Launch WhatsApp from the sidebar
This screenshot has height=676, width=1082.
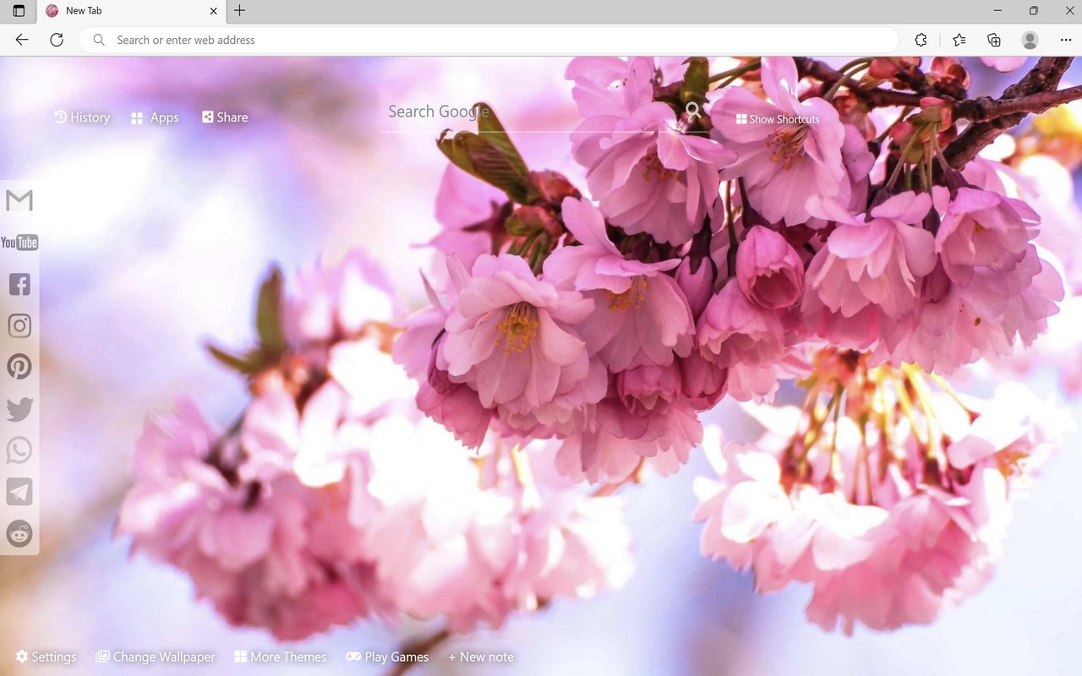coord(19,450)
